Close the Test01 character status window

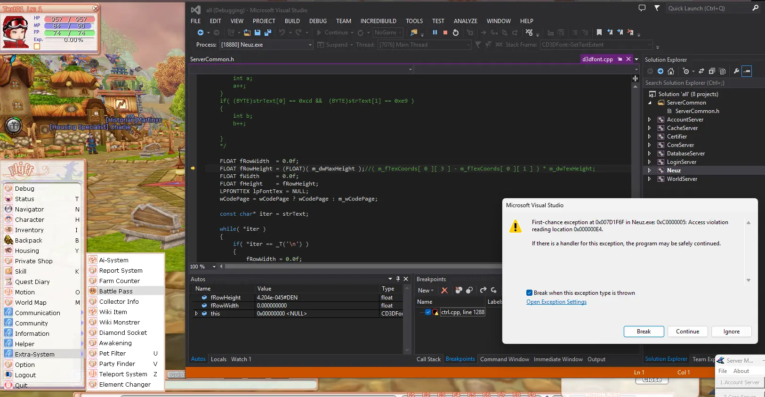click(96, 8)
